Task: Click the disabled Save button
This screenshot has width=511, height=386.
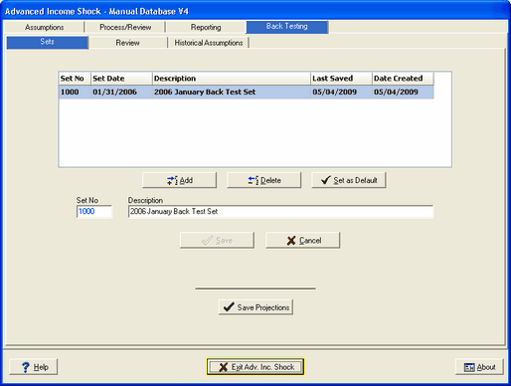Action: (x=217, y=240)
